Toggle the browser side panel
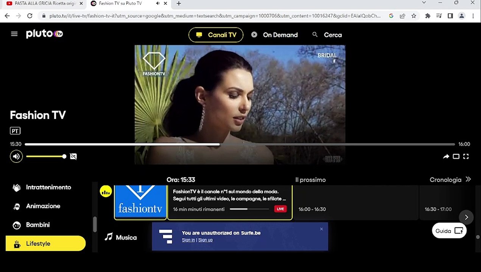Viewport: 481px width, 272px height. coord(450,16)
